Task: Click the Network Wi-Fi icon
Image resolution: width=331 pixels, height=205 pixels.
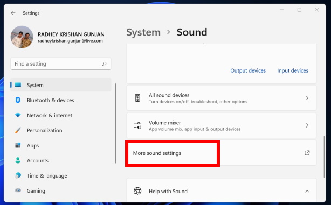Action: (18, 115)
